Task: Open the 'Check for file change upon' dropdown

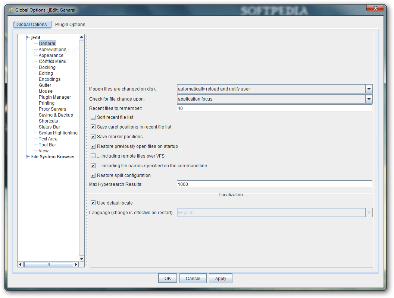Action: pos(369,99)
